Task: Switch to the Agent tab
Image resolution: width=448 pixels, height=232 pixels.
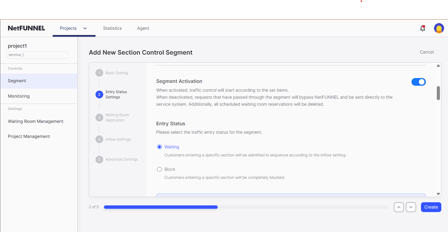Action: pyautogui.click(x=143, y=28)
